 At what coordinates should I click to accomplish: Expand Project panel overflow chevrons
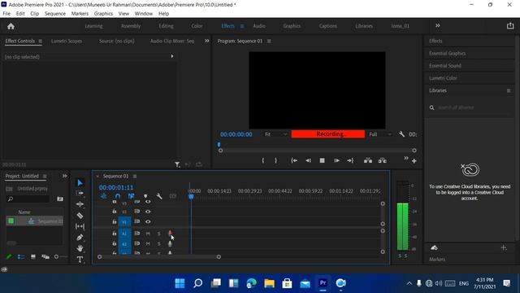point(65,176)
